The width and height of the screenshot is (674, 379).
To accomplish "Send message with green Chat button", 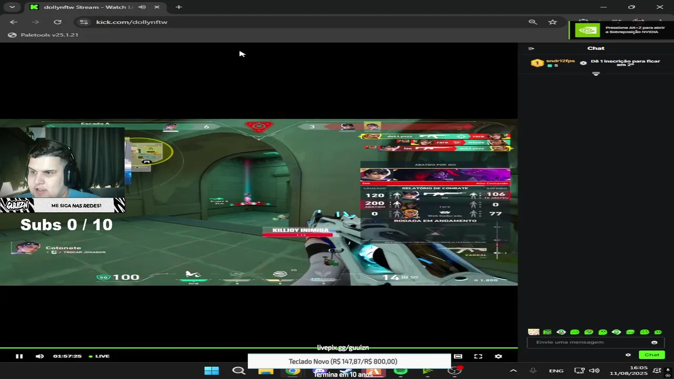I will pos(652,355).
